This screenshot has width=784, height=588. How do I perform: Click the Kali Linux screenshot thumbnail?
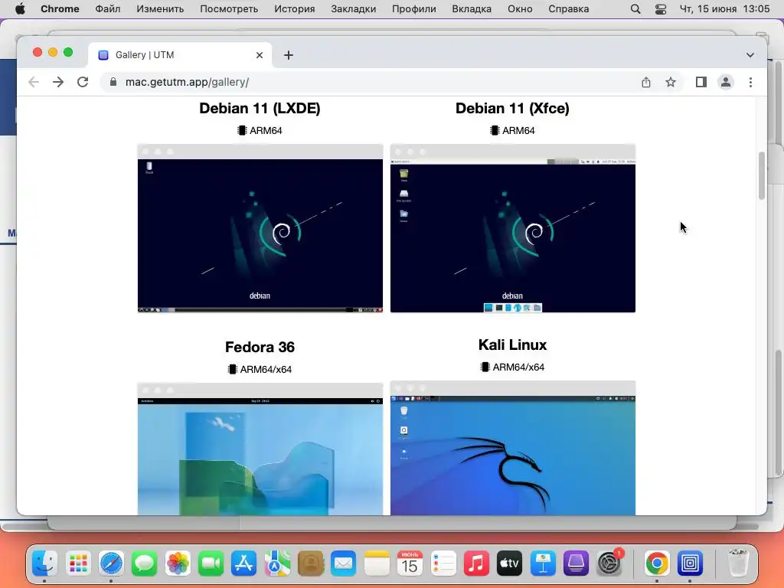[512, 448]
